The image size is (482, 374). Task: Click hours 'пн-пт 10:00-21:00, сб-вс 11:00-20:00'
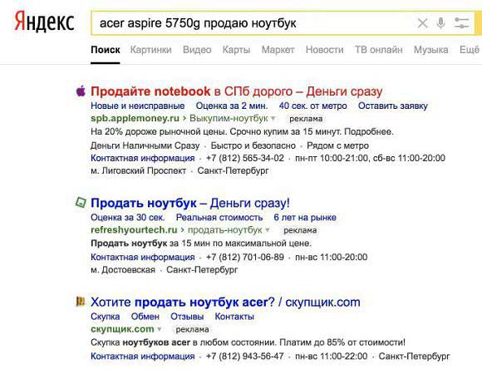(x=370, y=158)
